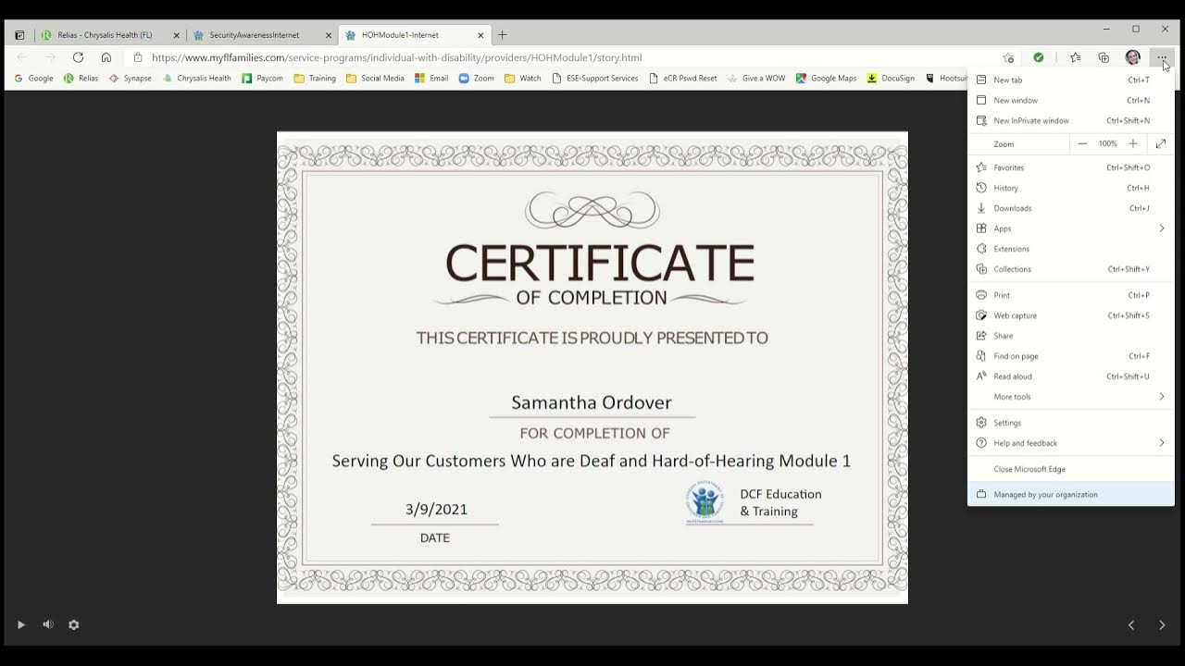Expand the More tools submenu
The height and width of the screenshot is (666, 1185).
pyautogui.click(x=1071, y=398)
